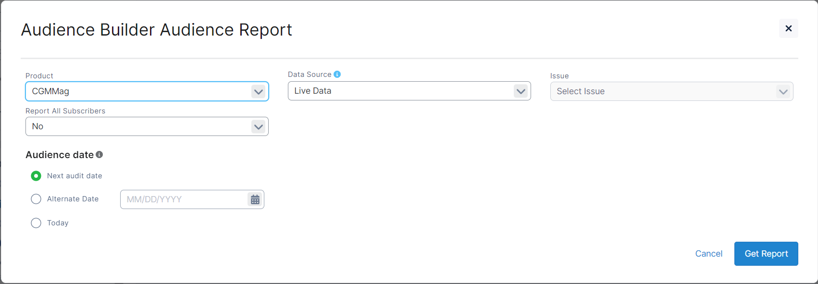Click the Report All Subscribers chevron arrow

pos(259,126)
